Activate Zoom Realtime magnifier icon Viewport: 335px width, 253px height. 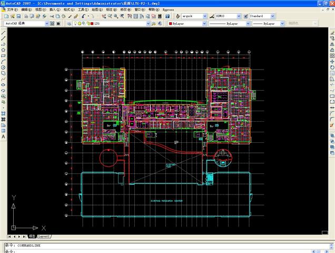[x=110, y=16]
